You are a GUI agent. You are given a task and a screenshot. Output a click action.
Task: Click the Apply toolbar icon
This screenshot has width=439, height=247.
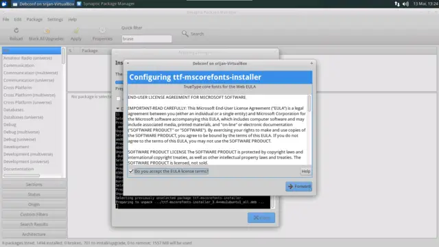pos(76,30)
